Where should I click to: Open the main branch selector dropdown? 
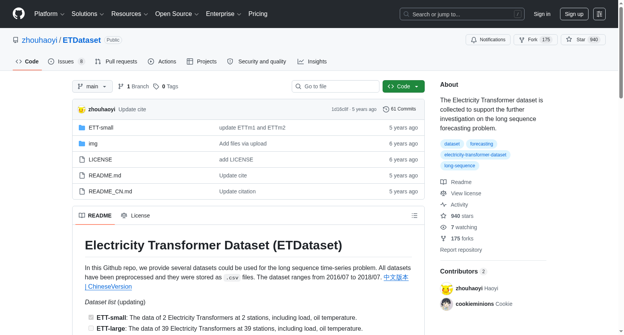pyautogui.click(x=92, y=86)
